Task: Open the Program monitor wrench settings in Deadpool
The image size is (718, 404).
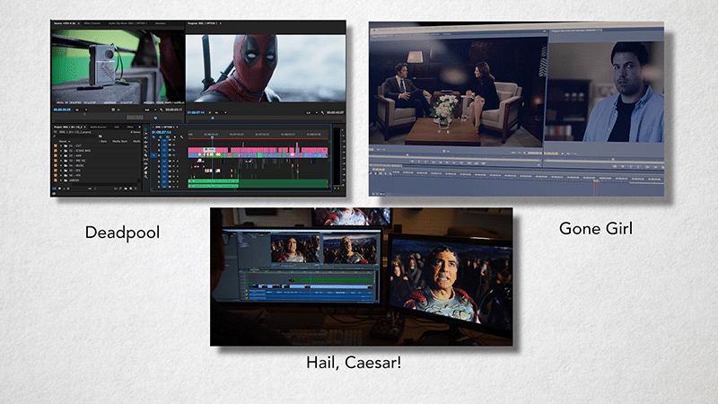Action: click(322, 113)
